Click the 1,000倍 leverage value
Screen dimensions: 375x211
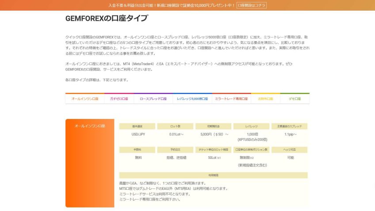[x=252, y=134]
